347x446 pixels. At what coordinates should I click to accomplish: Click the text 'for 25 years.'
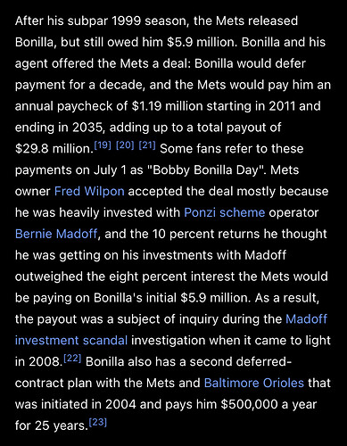click(x=52, y=425)
